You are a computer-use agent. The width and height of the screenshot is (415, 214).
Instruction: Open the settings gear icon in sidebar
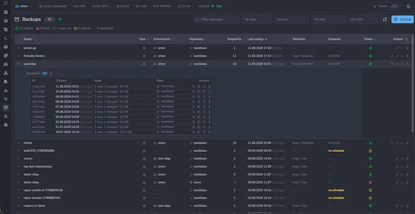[x=6, y=125]
